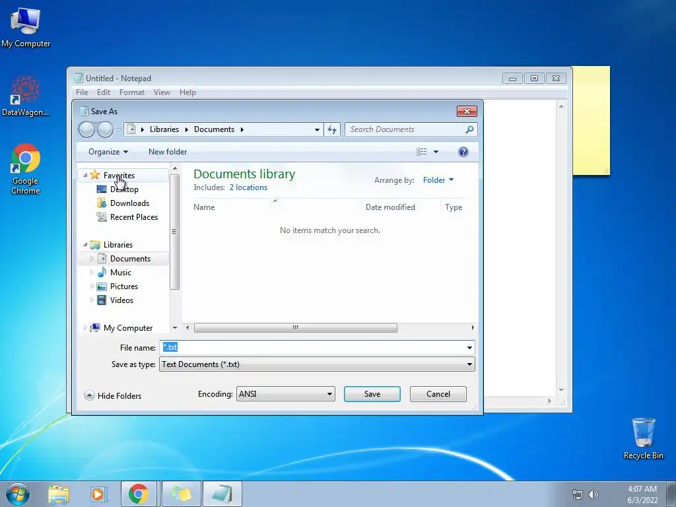Image resolution: width=676 pixels, height=507 pixels.
Task: Click the Back navigation arrow in Save As
Action: coord(86,129)
